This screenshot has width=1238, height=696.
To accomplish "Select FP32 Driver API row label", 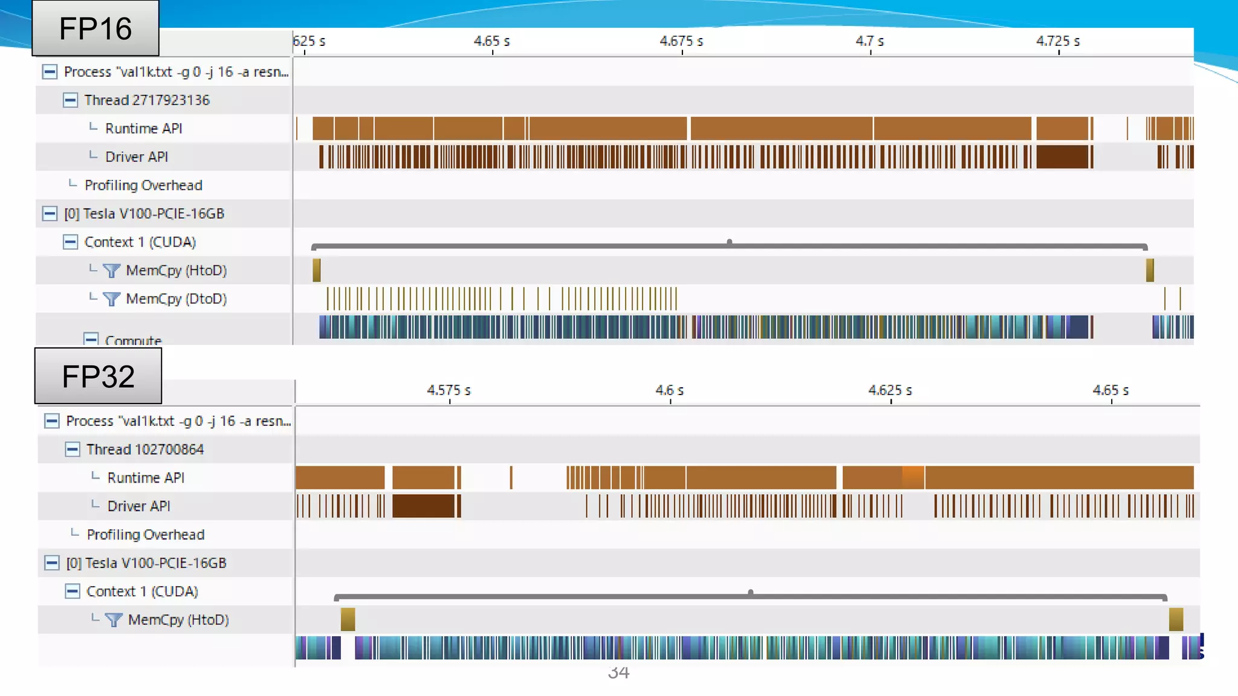I will pos(138,506).
